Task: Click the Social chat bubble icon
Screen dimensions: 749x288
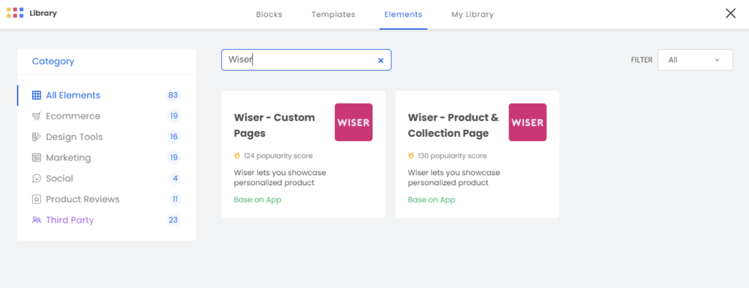Action: (x=36, y=178)
